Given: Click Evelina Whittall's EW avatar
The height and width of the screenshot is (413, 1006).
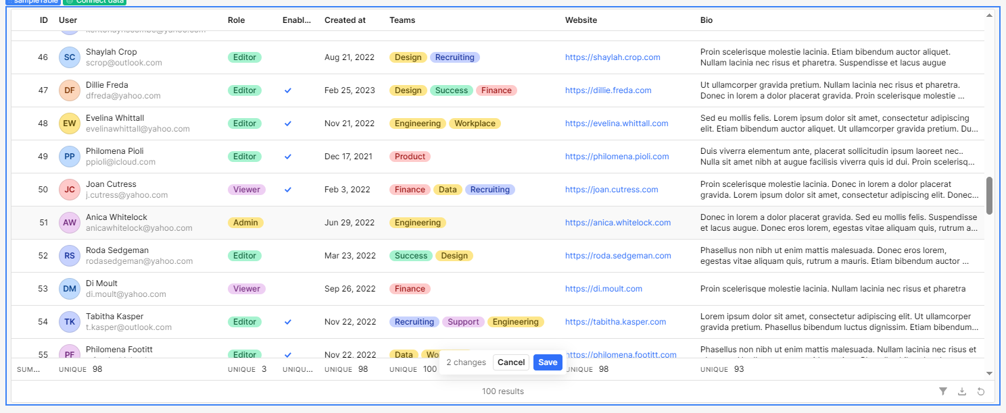Looking at the screenshot, I should (70, 123).
